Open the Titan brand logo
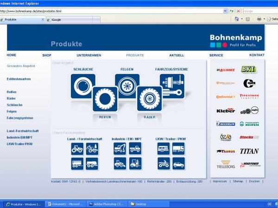The height and width of the screenshot is (208, 278). click(x=249, y=151)
